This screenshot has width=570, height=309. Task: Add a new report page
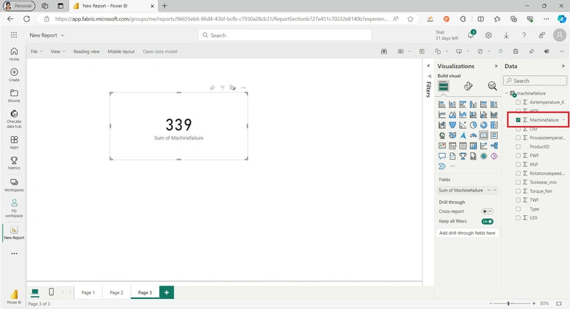point(166,292)
